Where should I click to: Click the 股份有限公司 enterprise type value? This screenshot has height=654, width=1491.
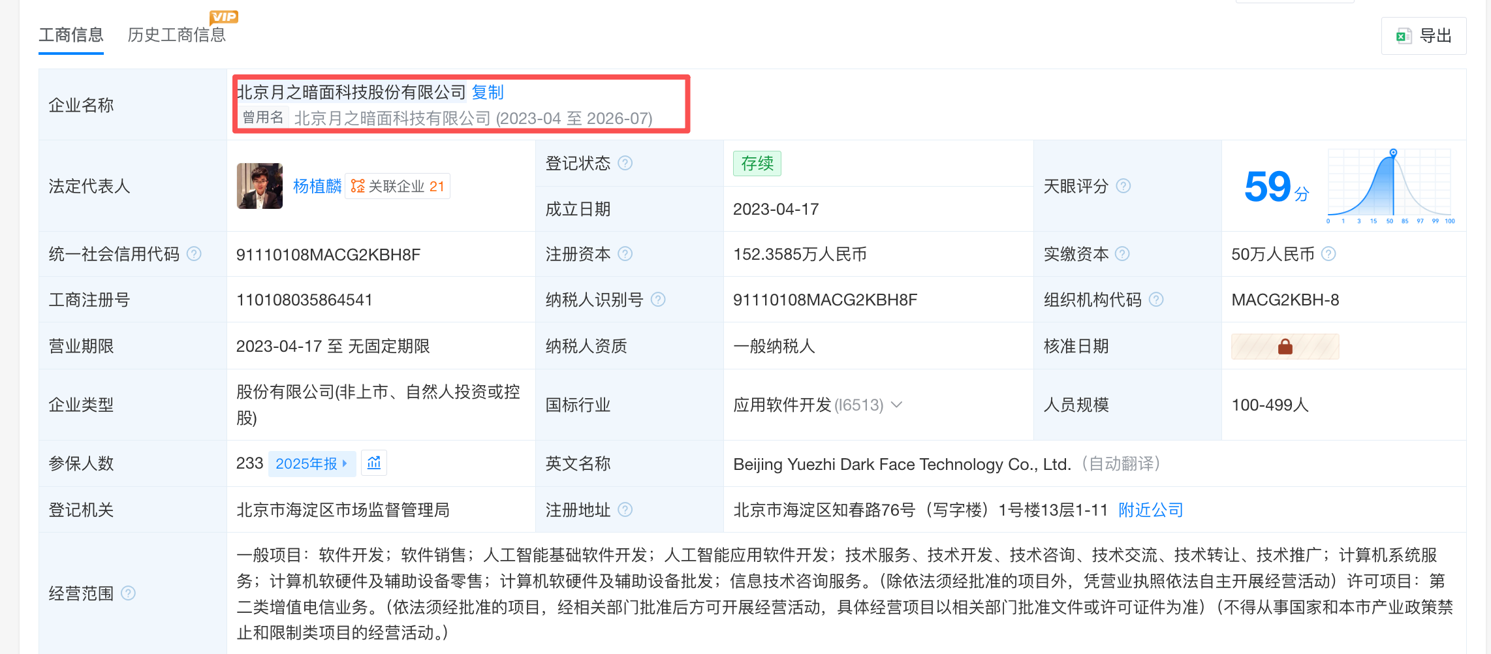[x=378, y=405]
